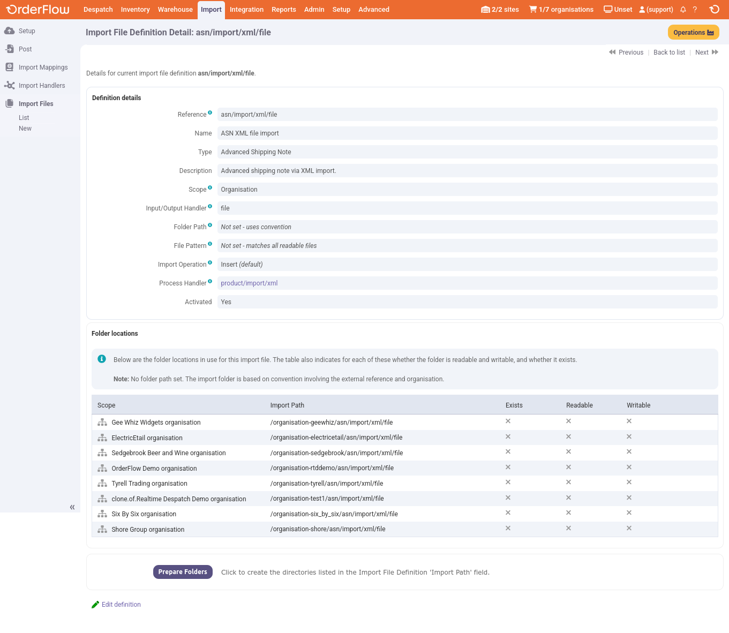Select Import Handlers in sidebar
The width and height of the screenshot is (729, 633).
pos(42,86)
